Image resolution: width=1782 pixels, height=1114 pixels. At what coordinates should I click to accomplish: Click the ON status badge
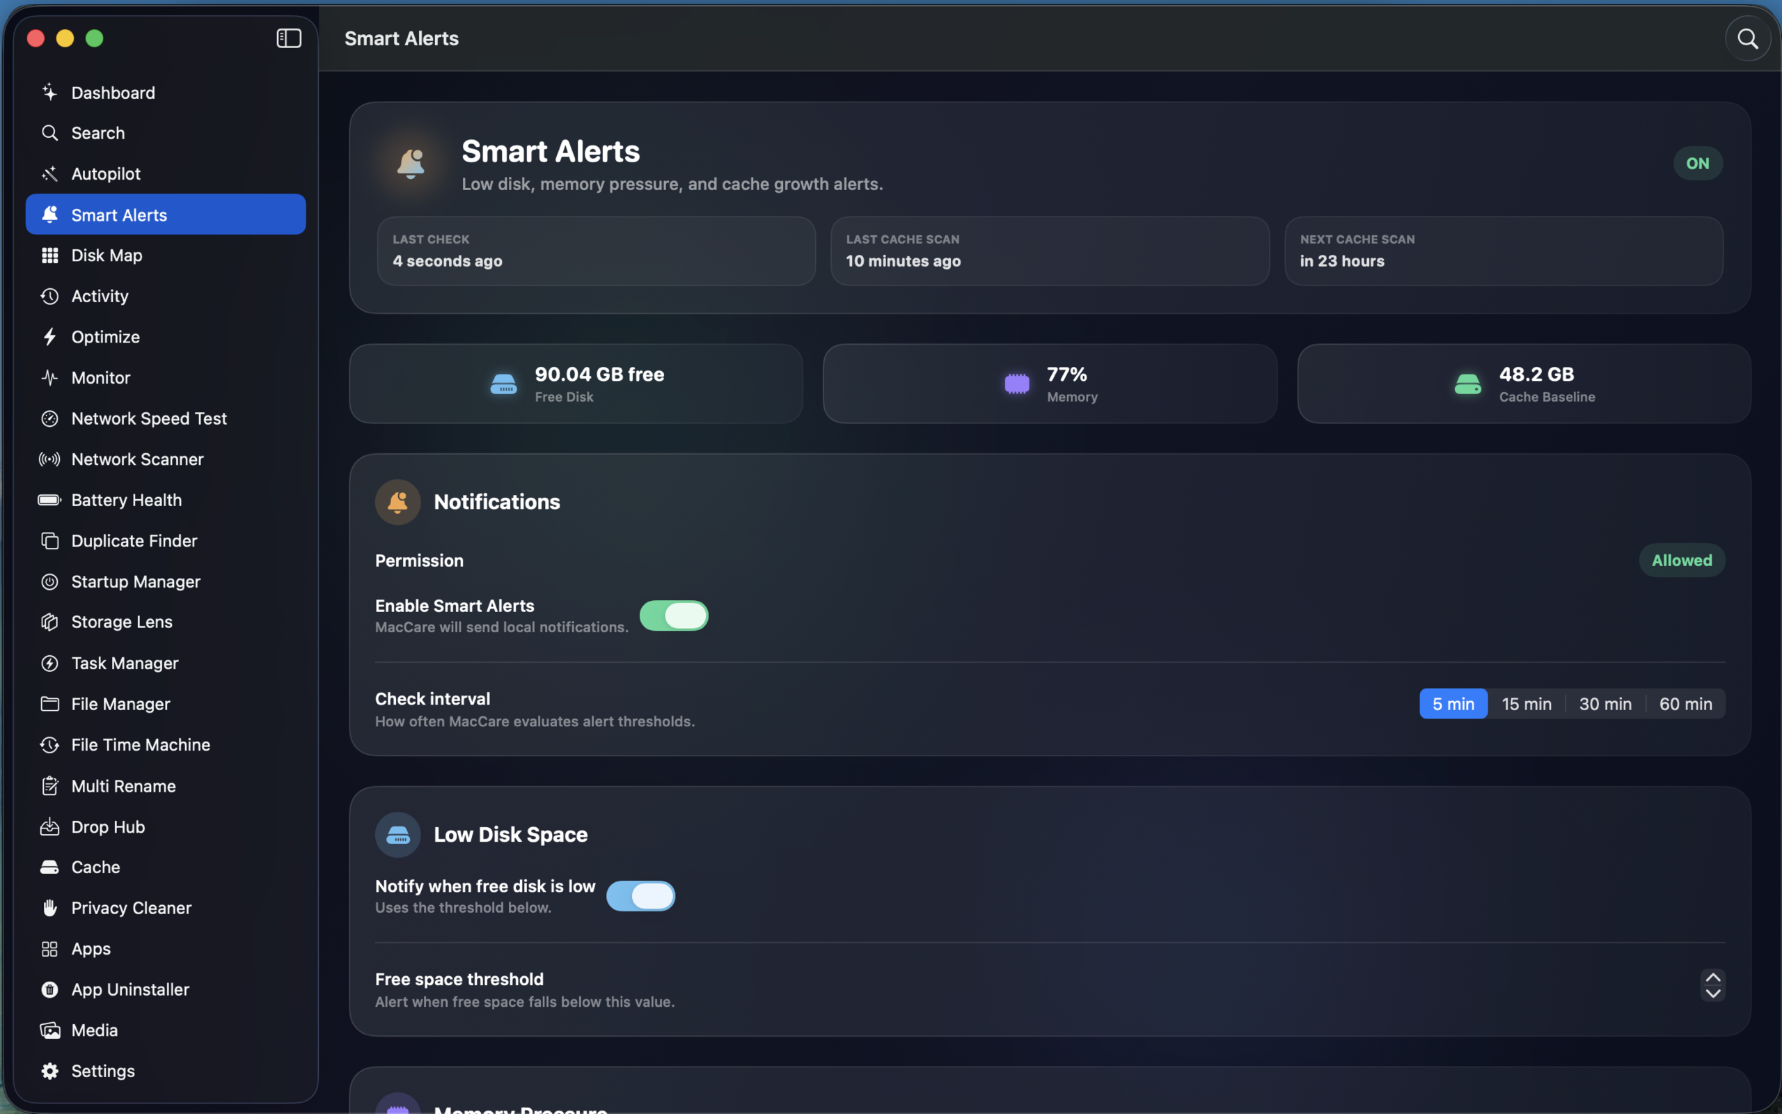[1697, 164]
